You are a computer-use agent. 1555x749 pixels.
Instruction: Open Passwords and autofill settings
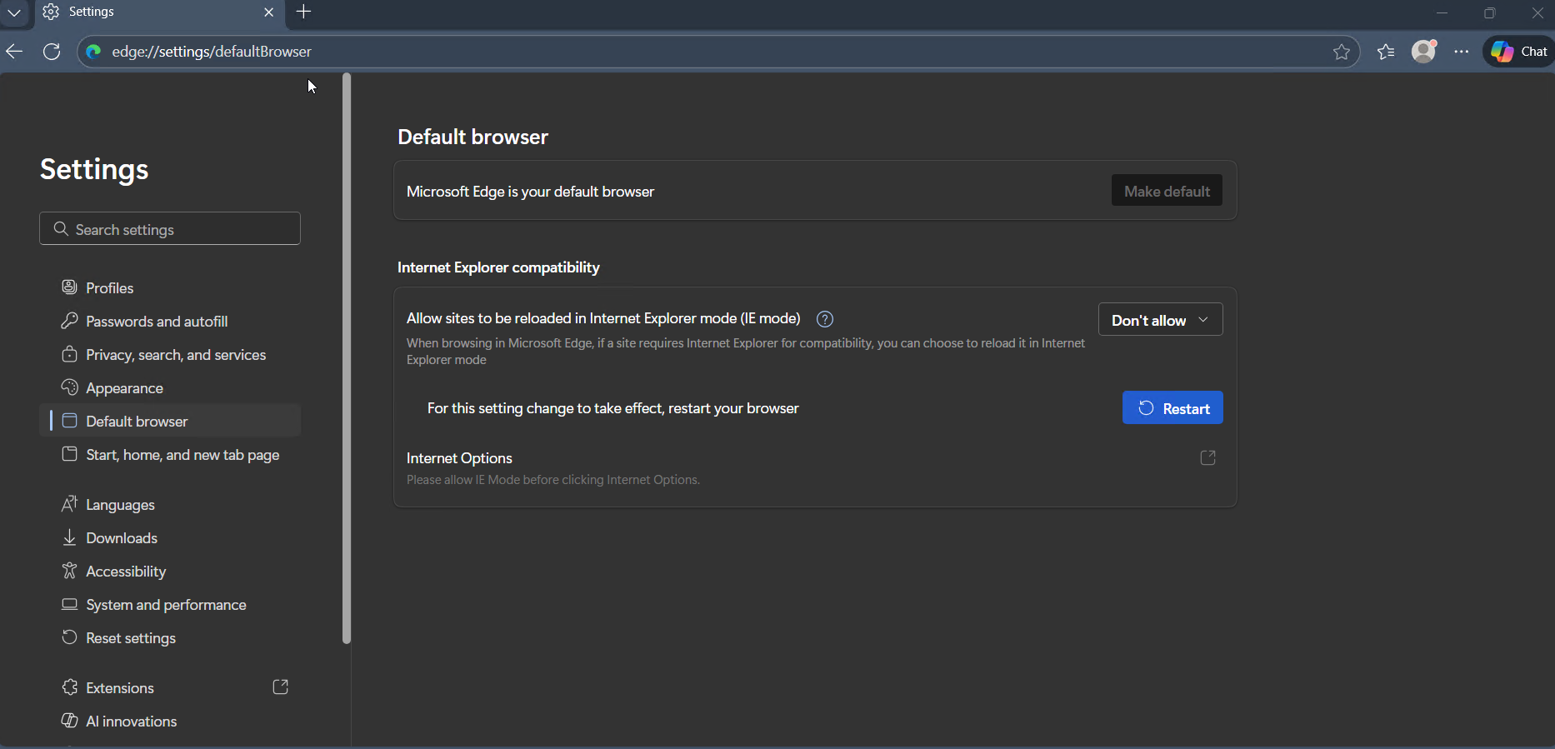157,322
